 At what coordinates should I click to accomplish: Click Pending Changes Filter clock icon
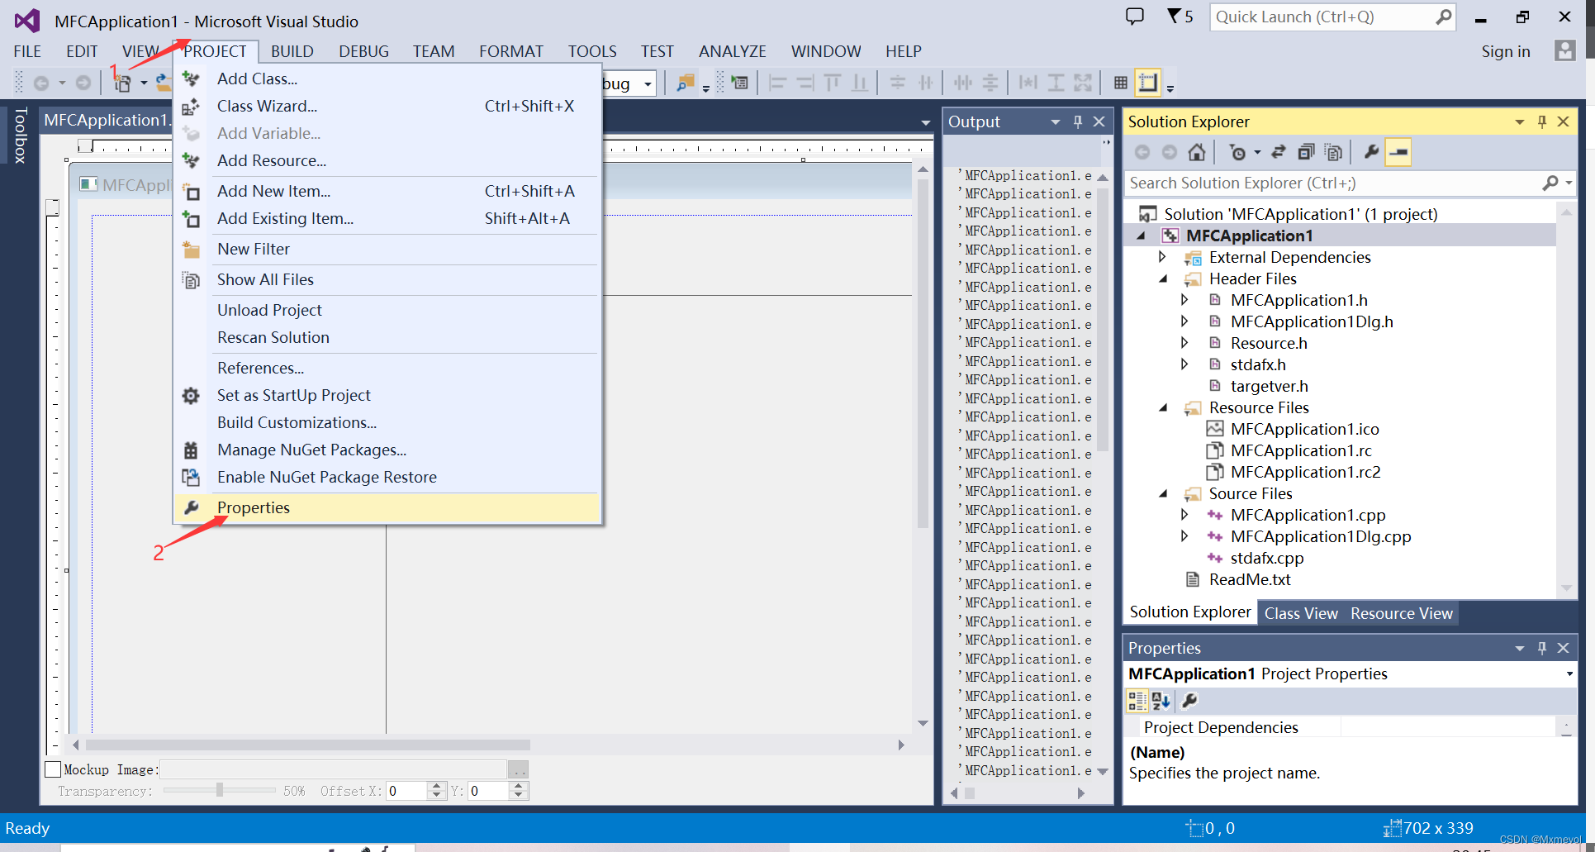point(1237,152)
